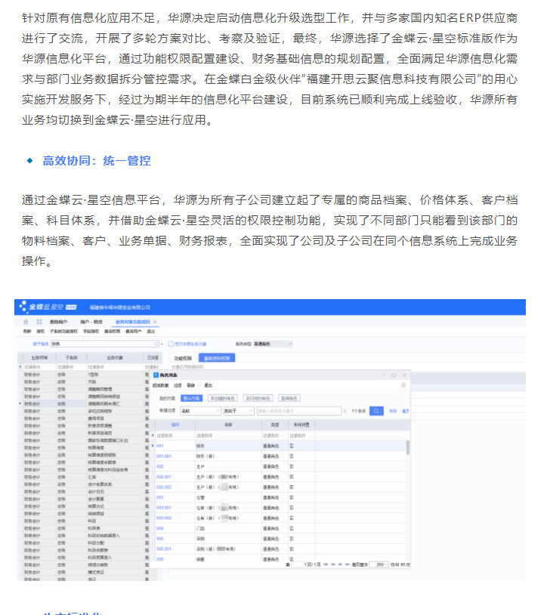Go to last page in role list pager
Image resolution: width=547 pixels, height=615 pixels.
pos(347,564)
